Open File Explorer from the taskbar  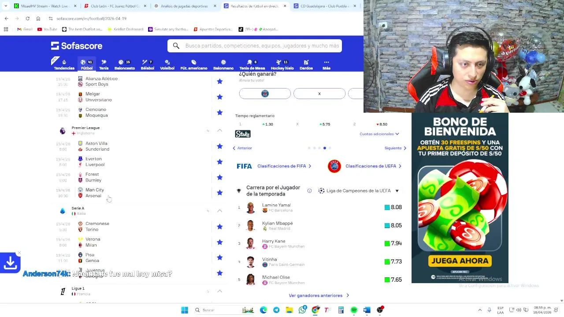(x=289, y=310)
